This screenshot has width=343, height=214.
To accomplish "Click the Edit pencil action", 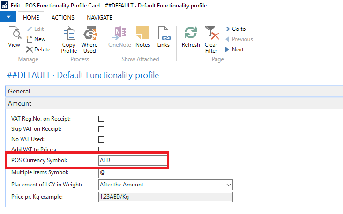I will (35, 29).
